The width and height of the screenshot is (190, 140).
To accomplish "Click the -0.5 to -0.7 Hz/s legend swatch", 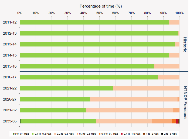I will 100,134.
